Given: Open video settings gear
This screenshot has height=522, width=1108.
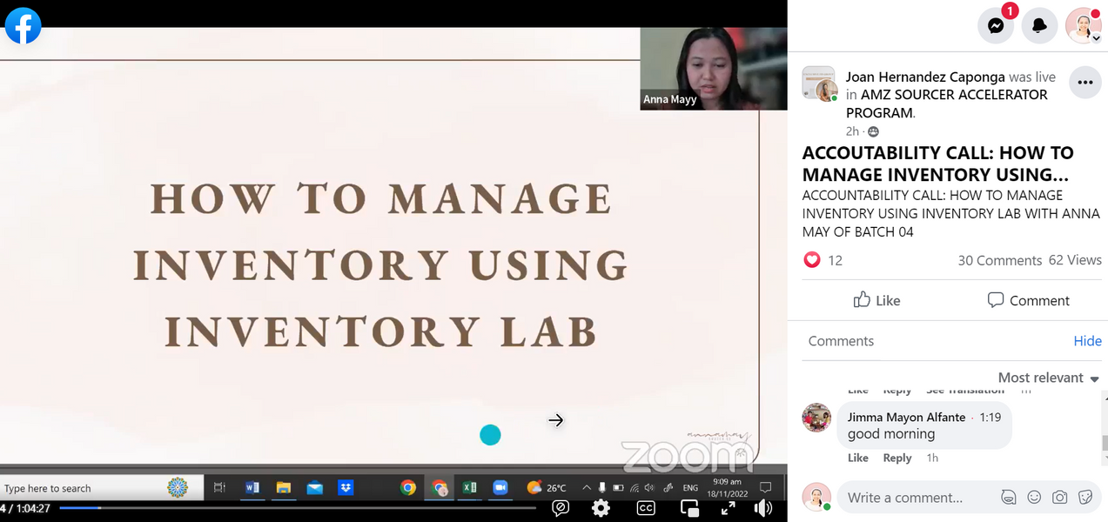Looking at the screenshot, I should click(601, 508).
